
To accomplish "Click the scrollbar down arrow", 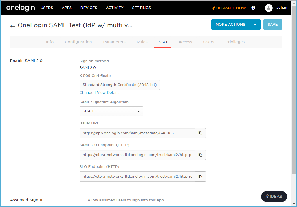I will click(x=294, y=204).
